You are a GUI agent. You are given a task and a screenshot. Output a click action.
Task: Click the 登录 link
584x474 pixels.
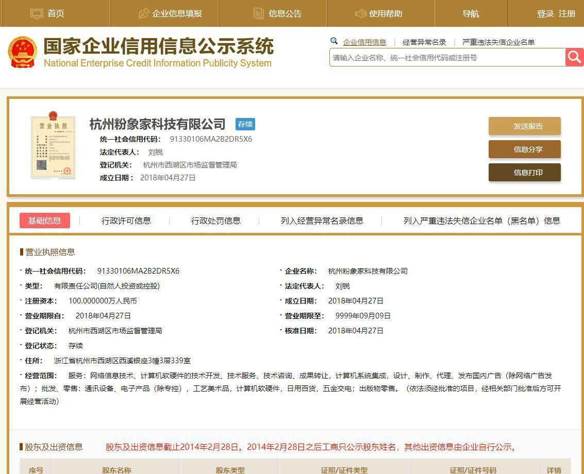[545, 14]
